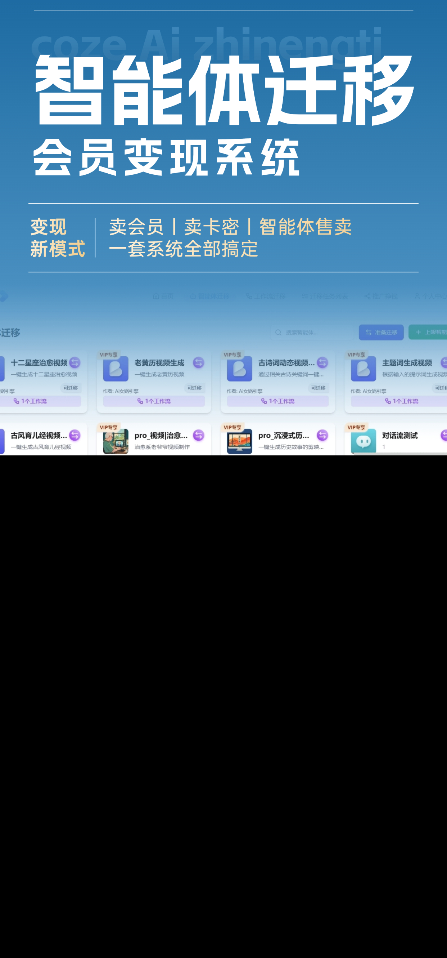Click VIP专享 tag on pro_沉浸式历 card
The width and height of the screenshot is (447, 958).
point(232,427)
